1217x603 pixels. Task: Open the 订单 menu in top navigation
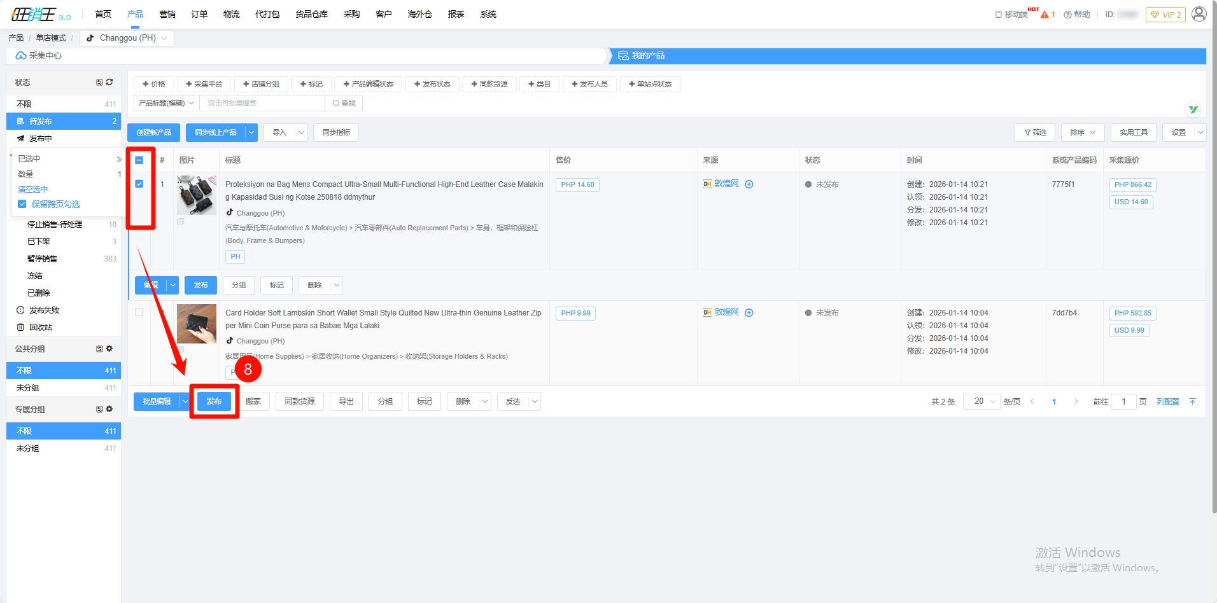click(199, 14)
